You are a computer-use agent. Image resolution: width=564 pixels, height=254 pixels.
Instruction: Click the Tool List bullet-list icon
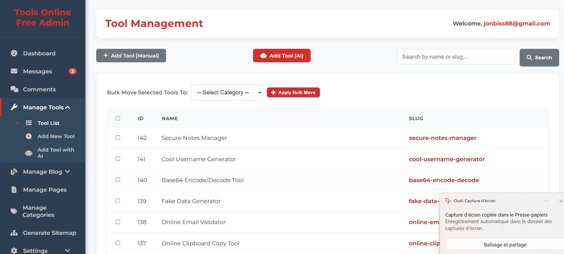[29, 123]
